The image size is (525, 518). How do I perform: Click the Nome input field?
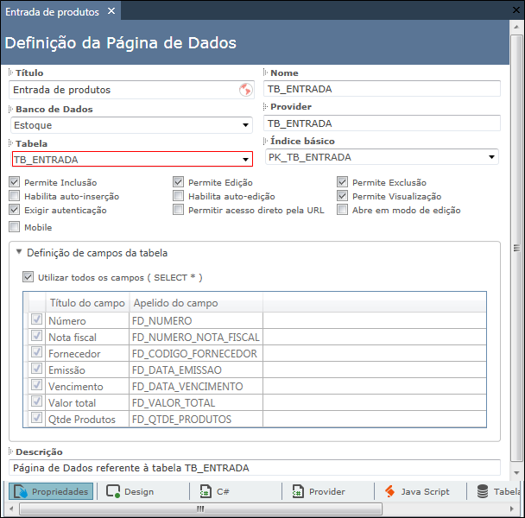(x=383, y=89)
